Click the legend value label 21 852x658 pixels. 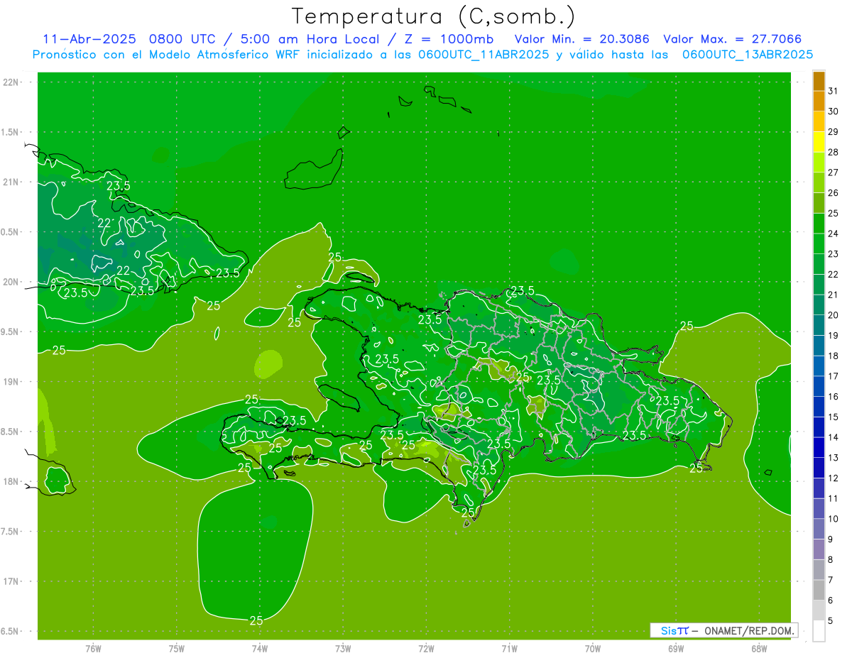(833, 295)
